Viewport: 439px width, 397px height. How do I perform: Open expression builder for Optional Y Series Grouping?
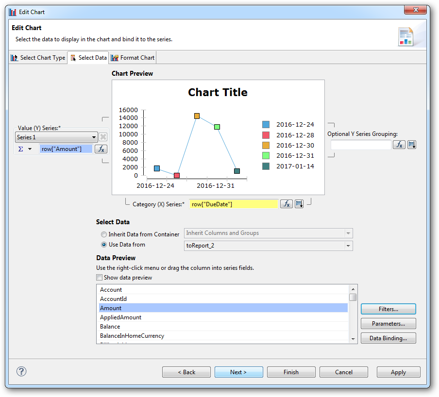(x=399, y=145)
